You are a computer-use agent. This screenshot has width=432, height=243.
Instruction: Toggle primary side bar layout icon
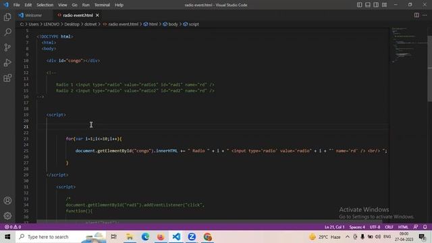pyautogui.click(x=359, y=5)
